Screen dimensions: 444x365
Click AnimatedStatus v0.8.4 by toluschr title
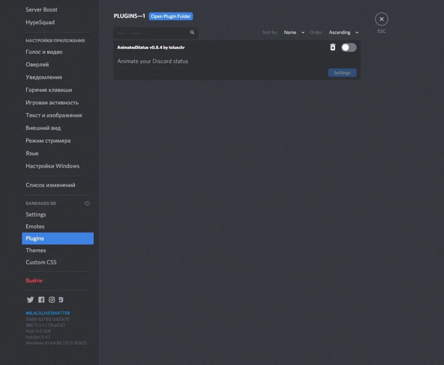point(151,47)
